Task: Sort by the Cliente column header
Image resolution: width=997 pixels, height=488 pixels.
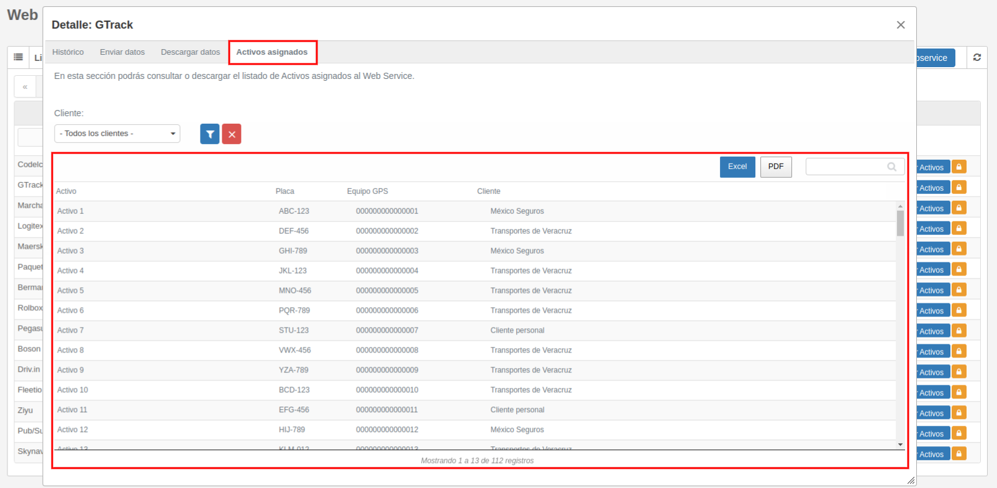Action: 489,191
